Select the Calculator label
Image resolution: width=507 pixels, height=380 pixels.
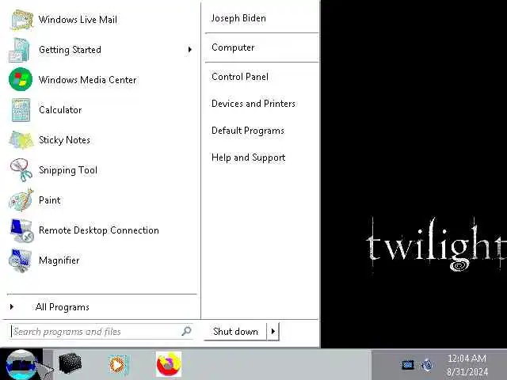click(x=60, y=110)
